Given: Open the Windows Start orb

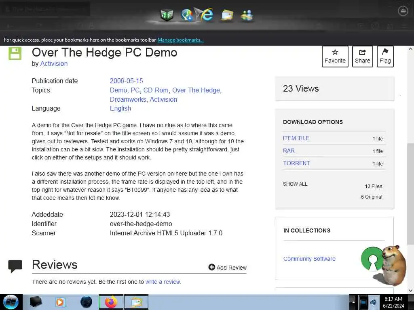Looking at the screenshot, I should click(x=11, y=302).
